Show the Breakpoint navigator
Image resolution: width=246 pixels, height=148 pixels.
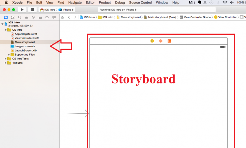coord(47,17)
